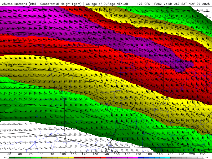Click the 230 value on color scale
This screenshot has width=212, height=159.
[x=203, y=154]
